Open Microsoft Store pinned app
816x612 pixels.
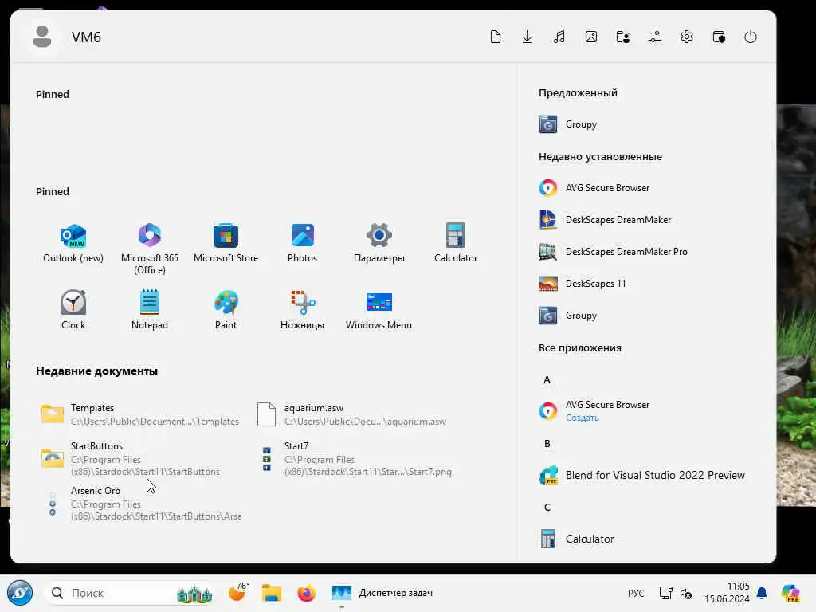[x=226, y=244]
